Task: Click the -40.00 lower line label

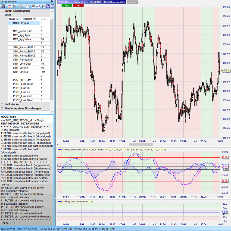Action: (224, 181)
